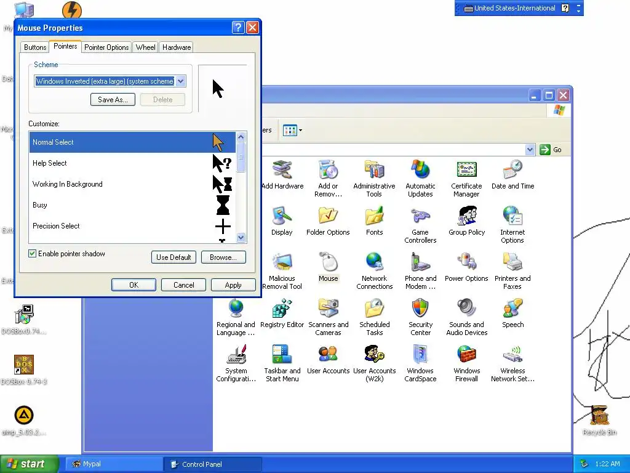630x473 pixels.
Task: Open Scheduled Tasks icon
Action: [x=374, y=308]
